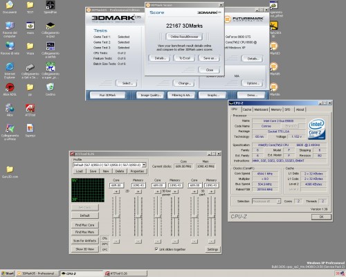Click the 2D Core clock slider handle
Image resolution: width=346 pixels, height=277 pixels.
[116, 217]
